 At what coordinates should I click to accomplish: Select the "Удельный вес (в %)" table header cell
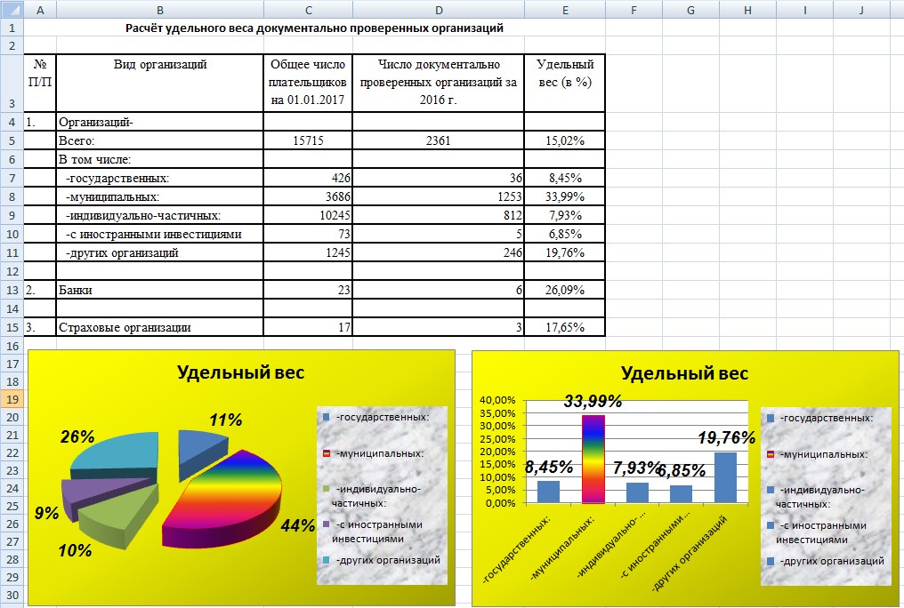[564, 83]
